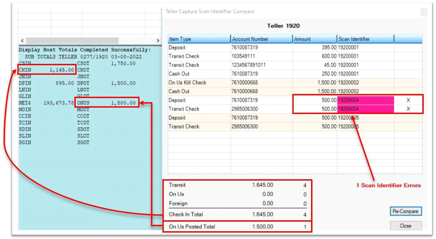The width and height of the screenshot is (436, 239).
Task: Click the On Us Posted Total summary row
Action: [x=237, y=227]
